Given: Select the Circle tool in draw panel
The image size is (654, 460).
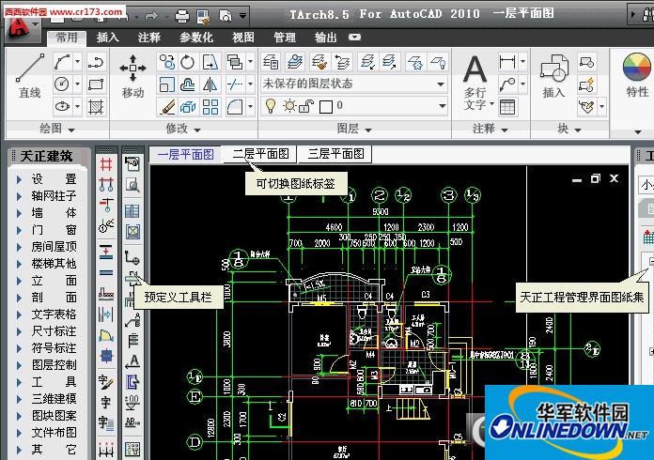Looking at the screenshot, I should [x=62, y=84].
